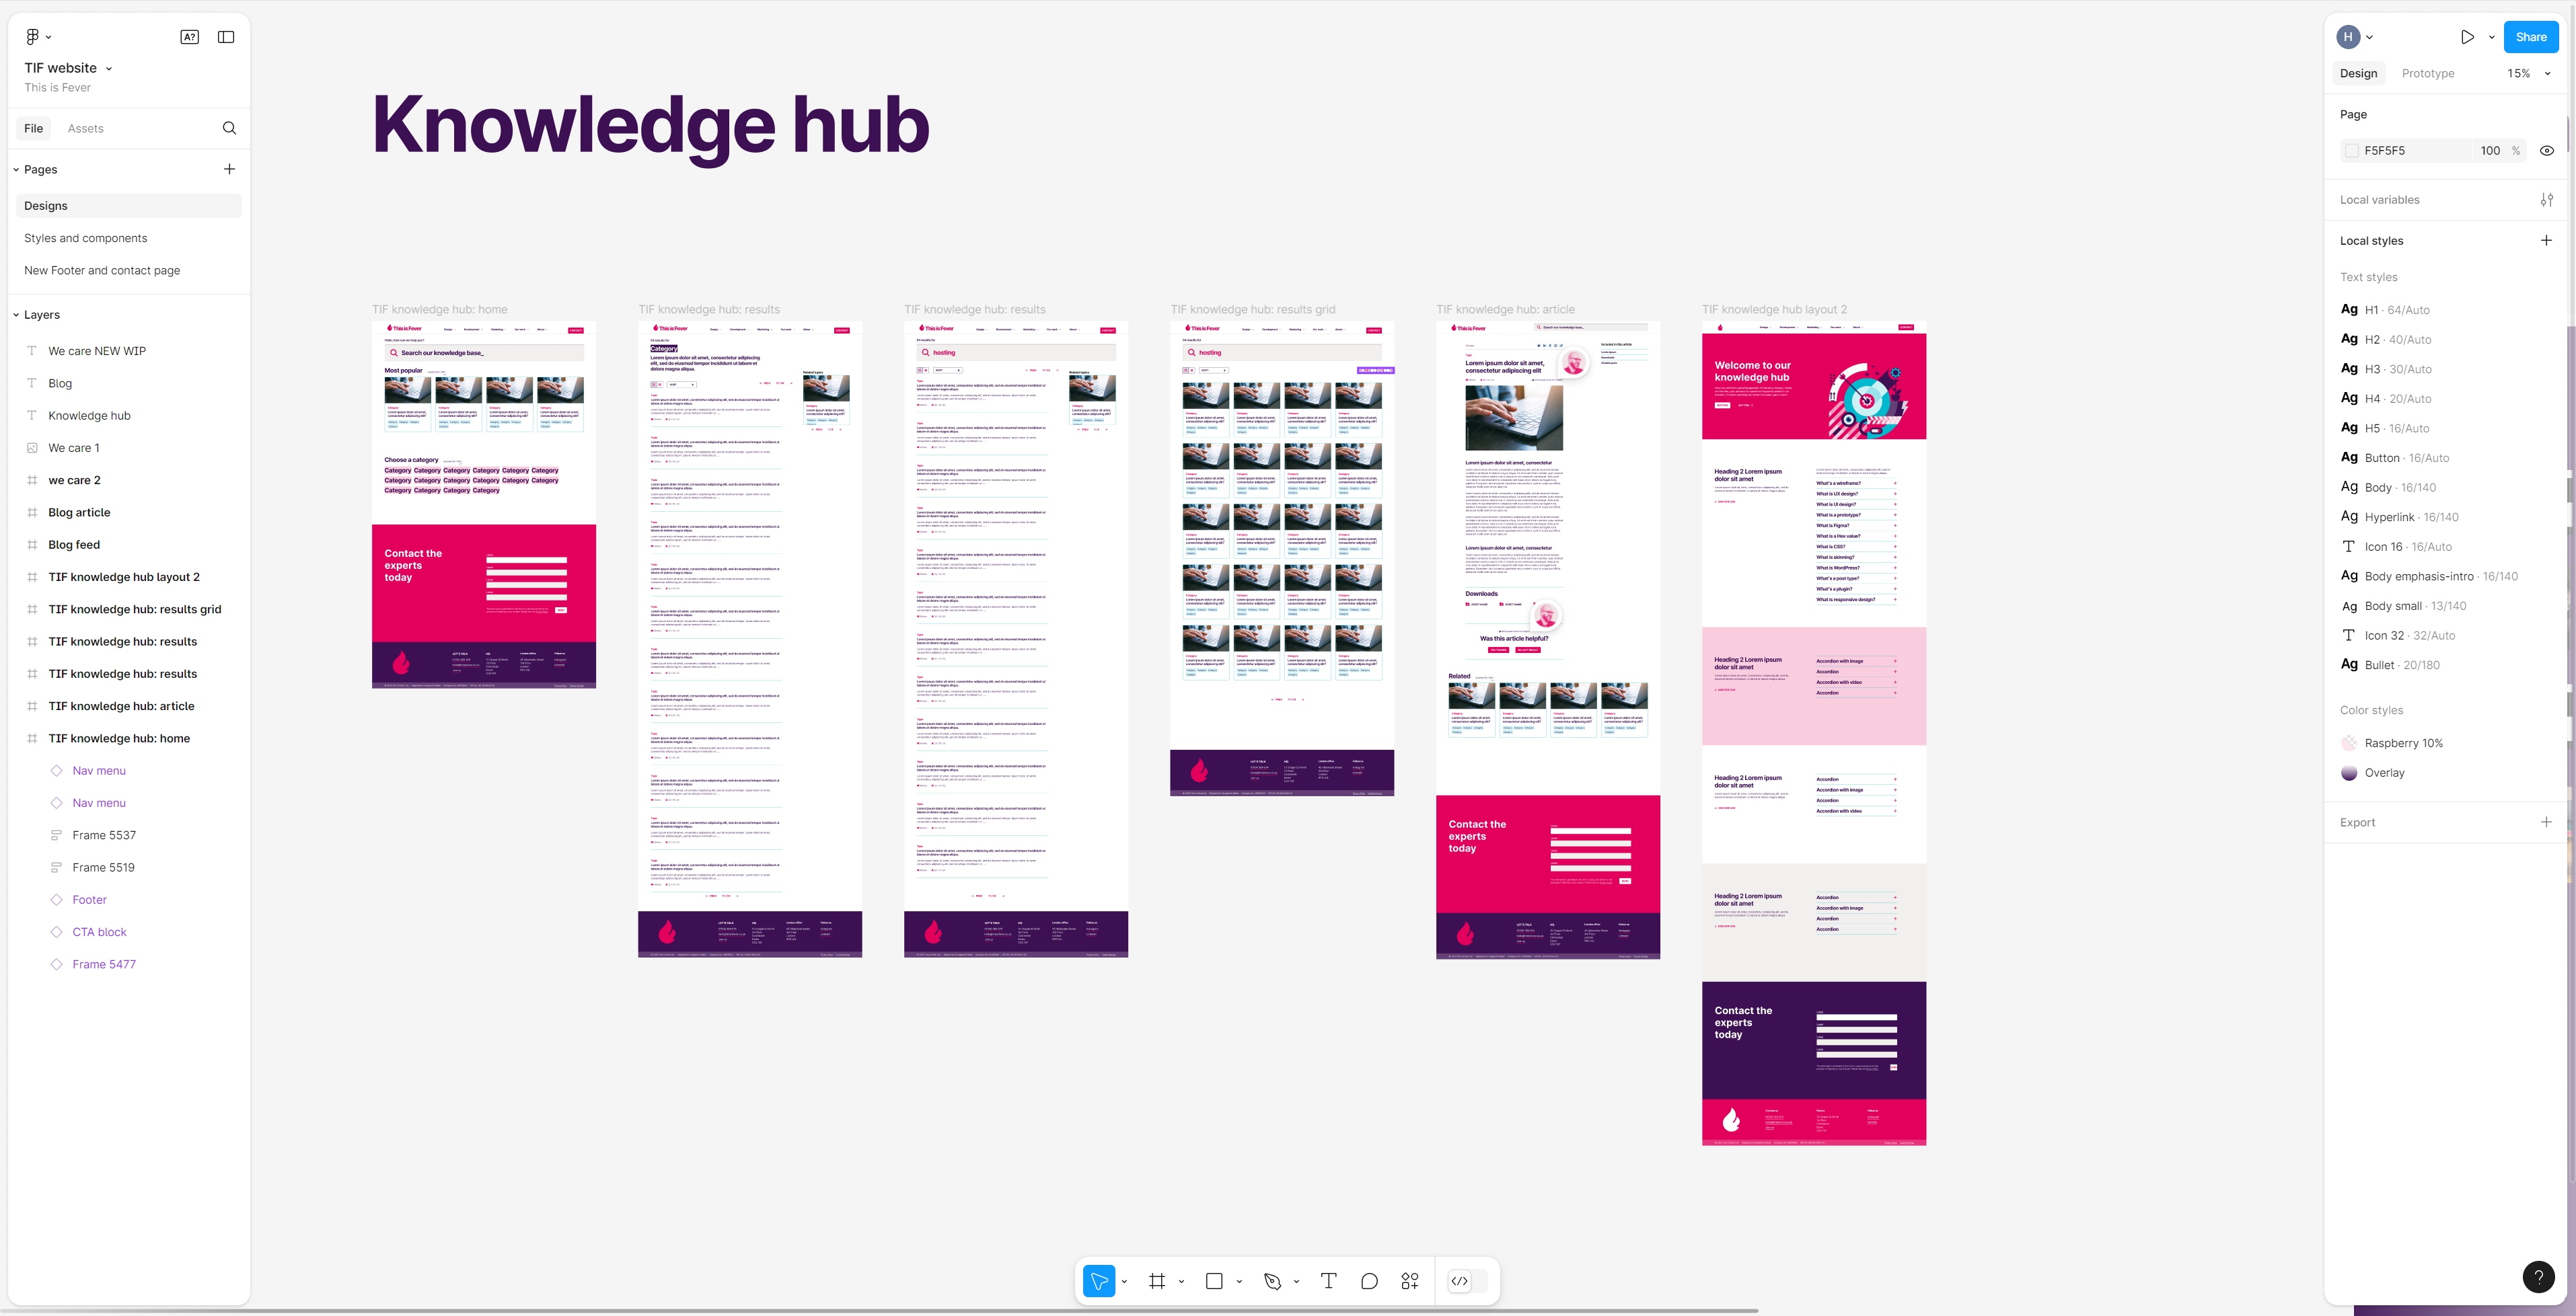2576x1316 pixels.
Task: Select the Frame tool
Action: click(x=1157, y=1281)
